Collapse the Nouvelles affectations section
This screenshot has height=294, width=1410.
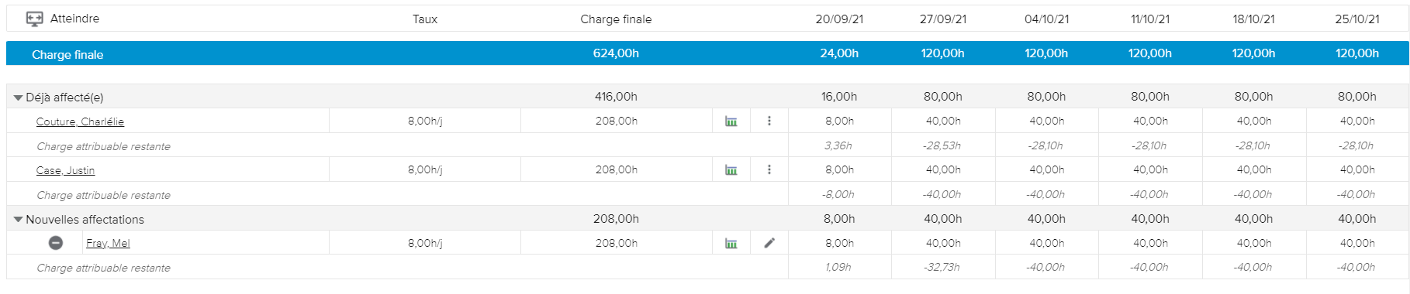[x=18, y=220]
